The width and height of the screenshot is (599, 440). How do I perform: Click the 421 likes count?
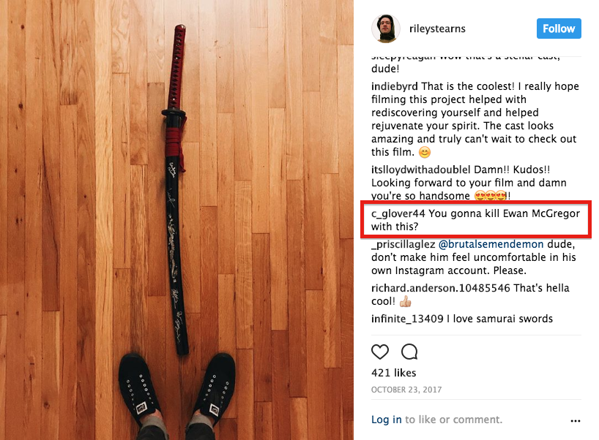click(x=393, y=373)
